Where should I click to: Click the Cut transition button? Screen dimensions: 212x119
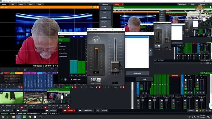coord(105,8)
